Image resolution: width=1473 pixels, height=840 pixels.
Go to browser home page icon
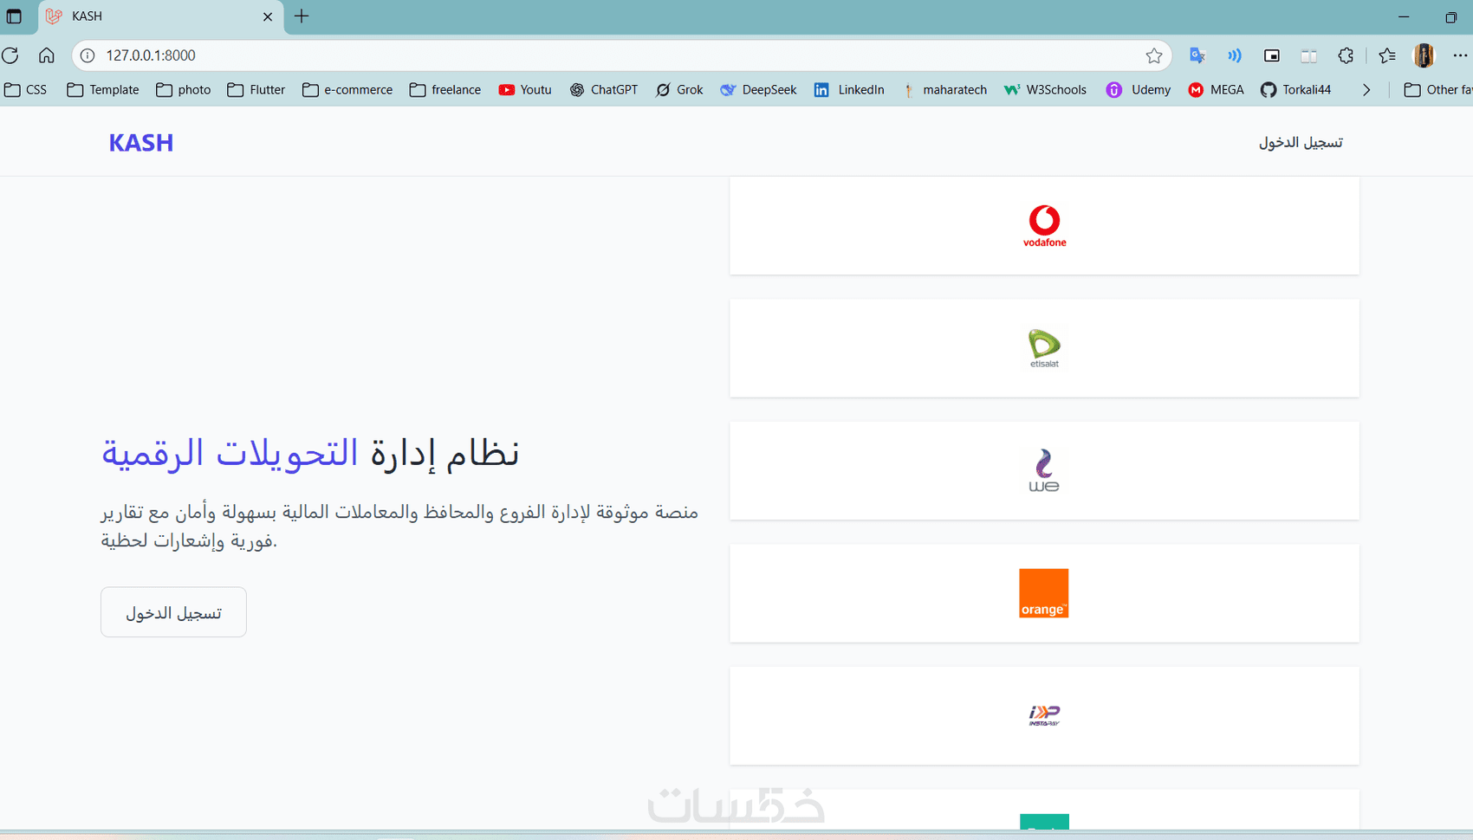tap(47, 55)
